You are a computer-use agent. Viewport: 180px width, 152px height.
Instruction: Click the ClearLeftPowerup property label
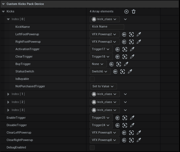[x=19, y=133]
